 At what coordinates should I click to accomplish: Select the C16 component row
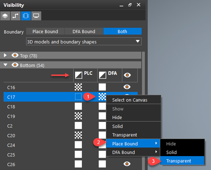click(x=71, y=87)
